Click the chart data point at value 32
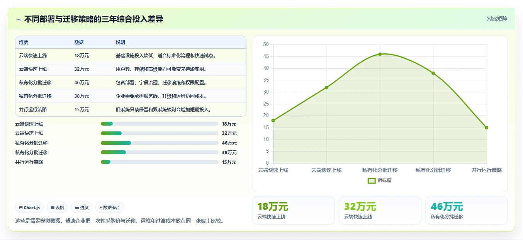523x240 pixels. (326, 87)
